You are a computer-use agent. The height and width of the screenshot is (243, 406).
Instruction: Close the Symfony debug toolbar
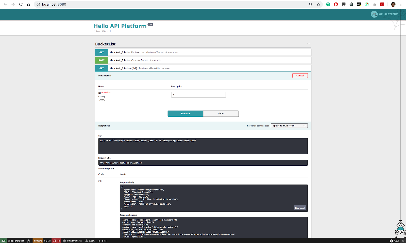pos(403,241)
